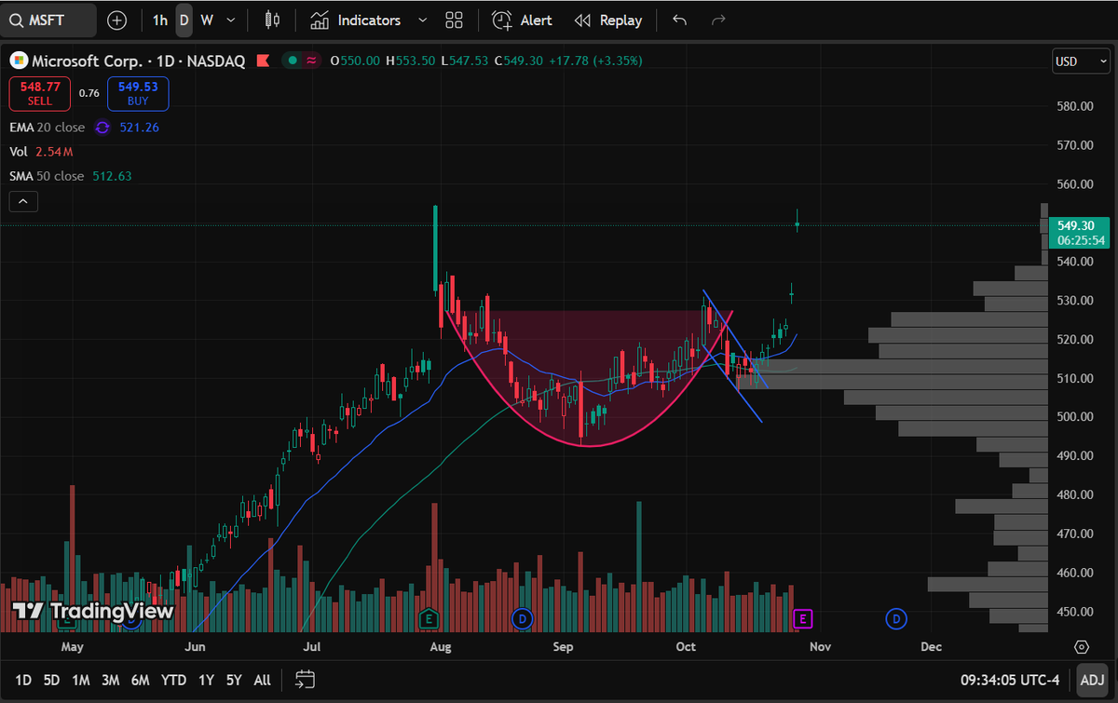1118x703 pixels.
Task: Select the 6M date range
Action: click(141, 681)
